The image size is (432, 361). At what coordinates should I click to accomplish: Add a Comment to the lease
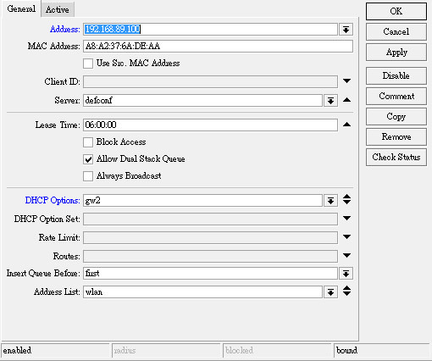click(396, 96)
